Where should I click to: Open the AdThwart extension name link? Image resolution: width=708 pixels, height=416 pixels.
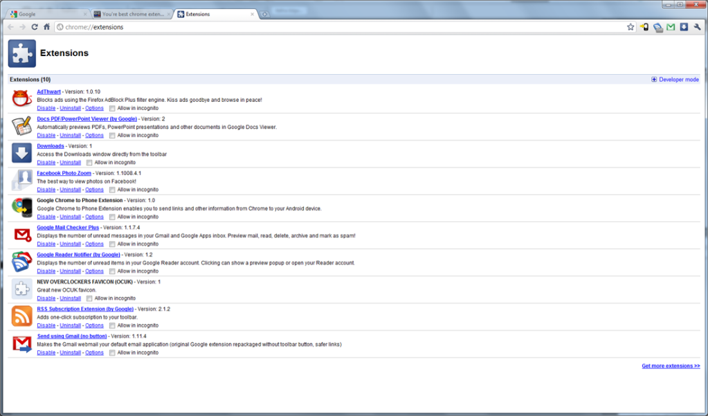[48, 91]
